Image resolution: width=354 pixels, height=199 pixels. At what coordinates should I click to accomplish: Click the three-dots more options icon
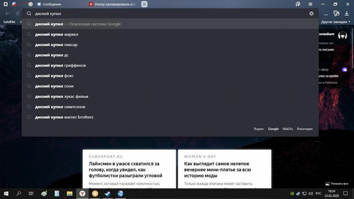tap(326, 14)
